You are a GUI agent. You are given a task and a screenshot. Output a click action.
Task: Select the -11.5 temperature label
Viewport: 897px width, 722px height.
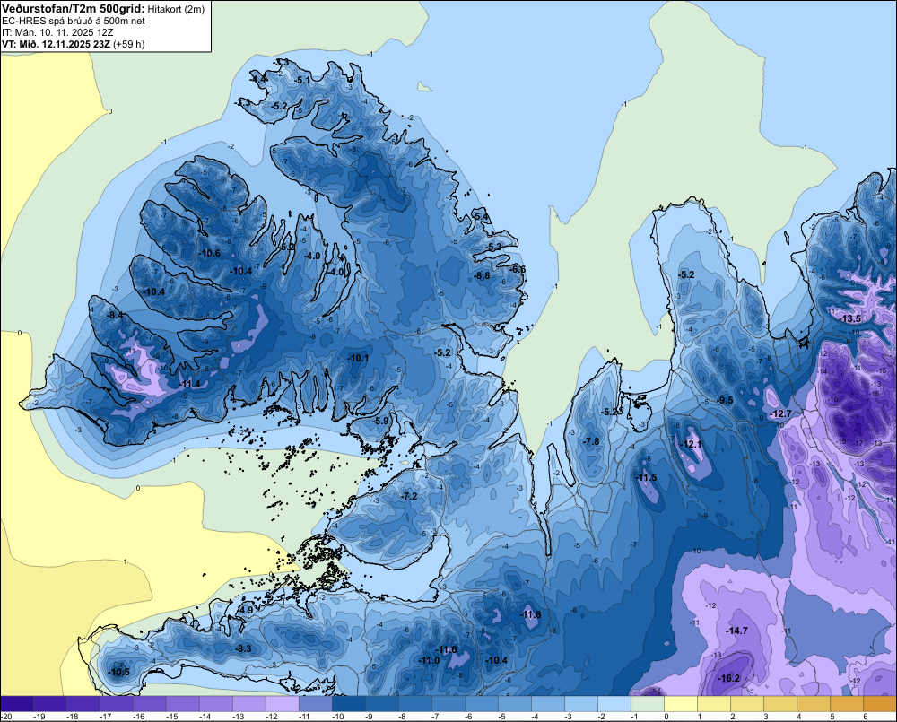[646, 478]
